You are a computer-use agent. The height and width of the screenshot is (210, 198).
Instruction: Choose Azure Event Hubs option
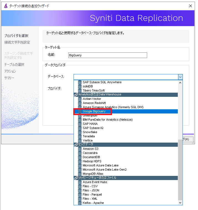[126, 182]
